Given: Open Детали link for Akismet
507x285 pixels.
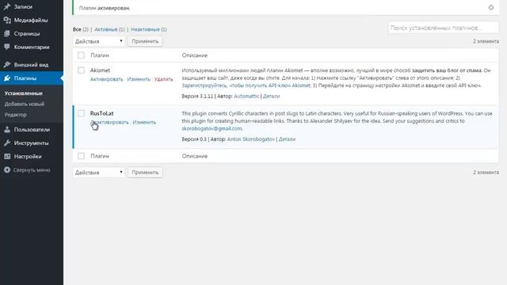Looking at the screenshot, I should coord(271,96).
